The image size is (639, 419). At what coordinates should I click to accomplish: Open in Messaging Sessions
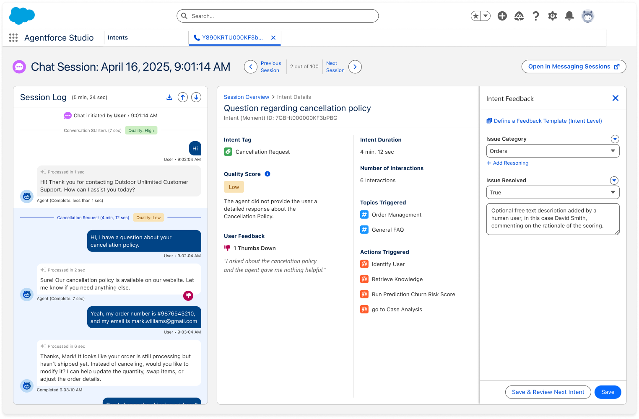click(574, 67)
